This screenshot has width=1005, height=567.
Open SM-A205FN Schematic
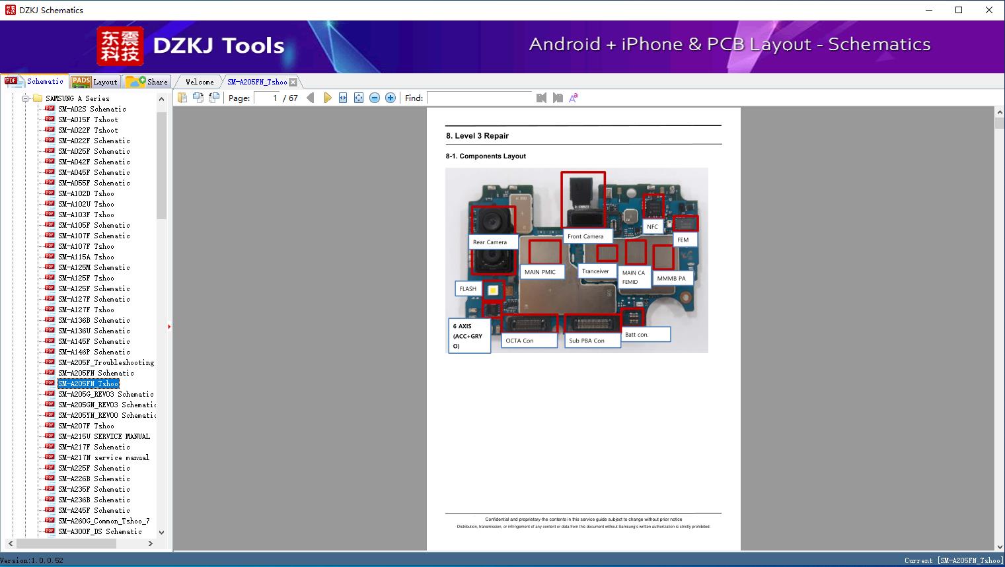(96, 373)
